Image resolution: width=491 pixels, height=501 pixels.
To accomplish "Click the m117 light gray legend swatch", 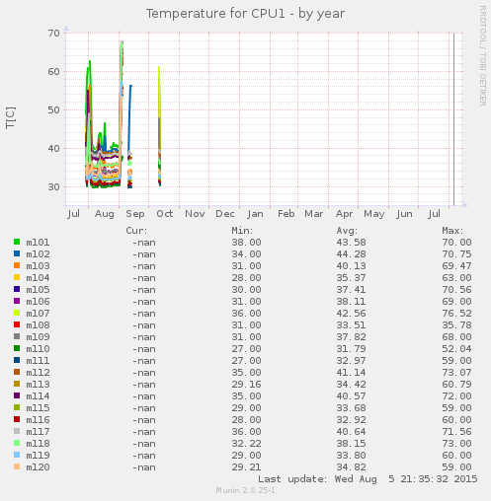I will tap(17, 431).
